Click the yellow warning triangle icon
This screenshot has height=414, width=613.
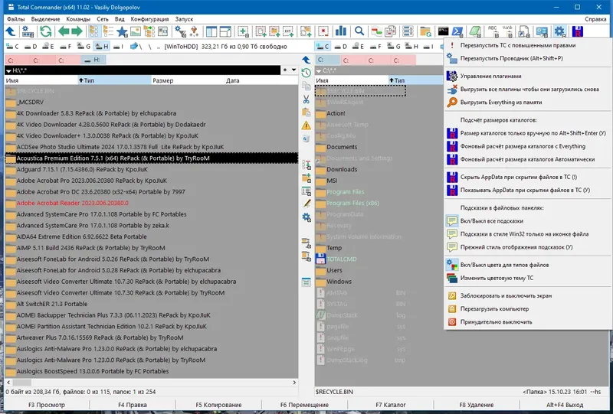pyautogui.click(x=306, y=126)
